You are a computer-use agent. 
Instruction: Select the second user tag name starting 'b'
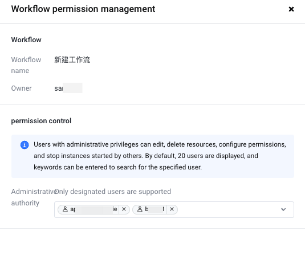click(x=154, y=209)
